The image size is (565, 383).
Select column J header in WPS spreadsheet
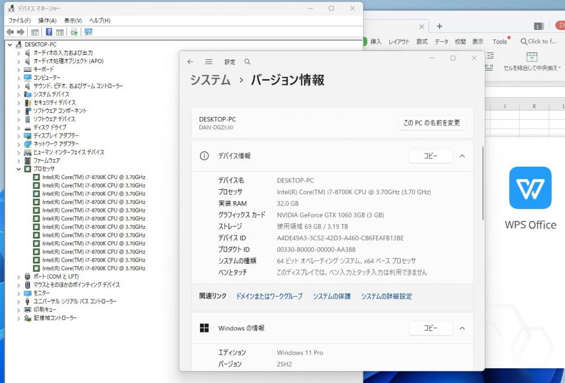click(505, 106)
